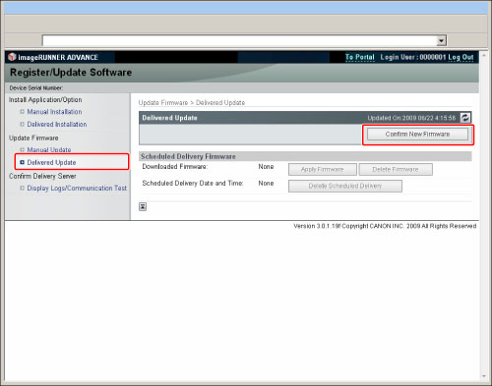
Task: Click the refresh icon in Delivered Update header
Action: 465,118
